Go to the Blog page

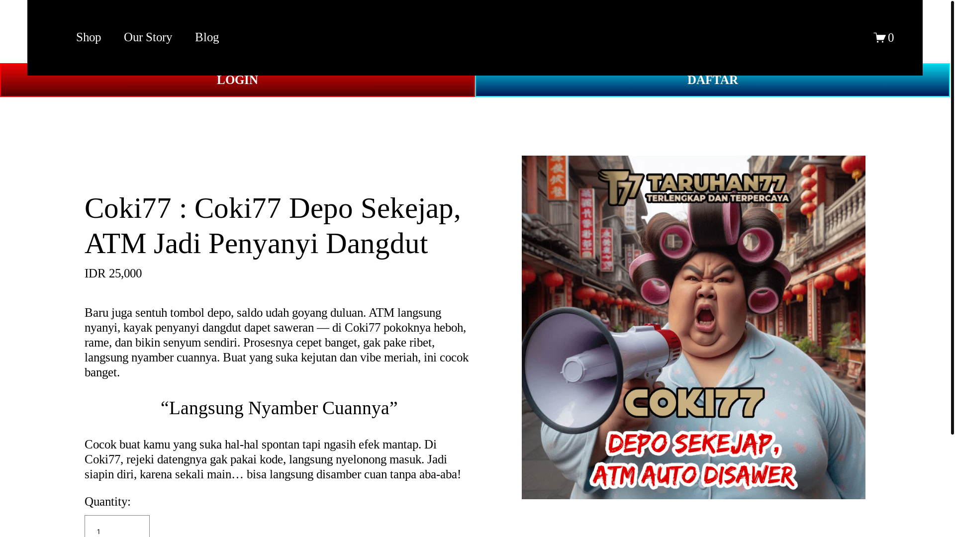[207, 37]
